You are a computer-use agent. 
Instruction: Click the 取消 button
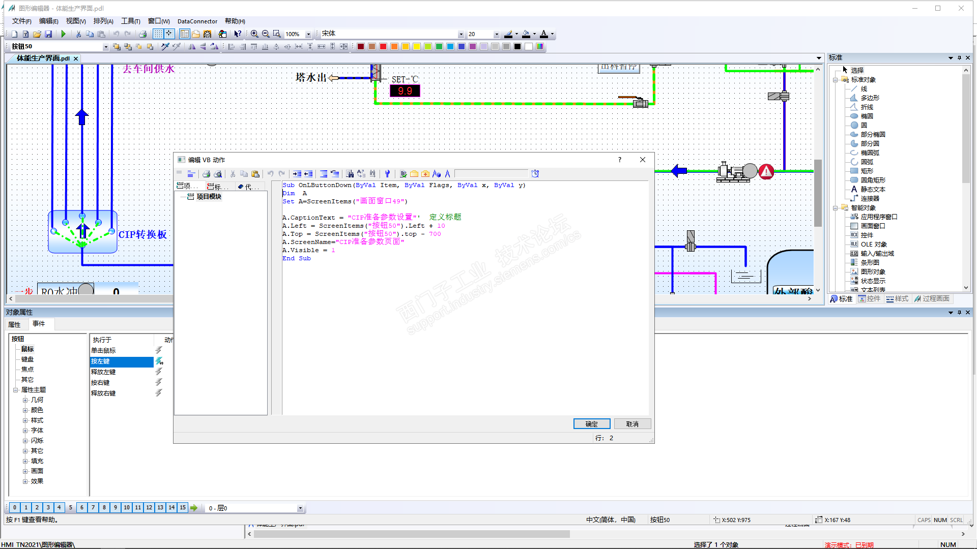[632, 424]
